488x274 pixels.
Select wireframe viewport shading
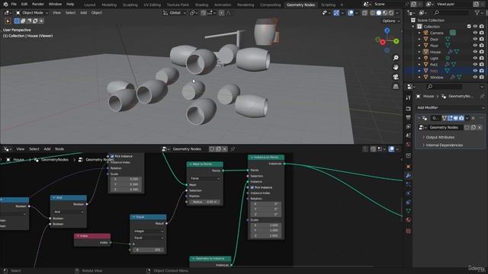pyautogui.click(x=373, y=13)
